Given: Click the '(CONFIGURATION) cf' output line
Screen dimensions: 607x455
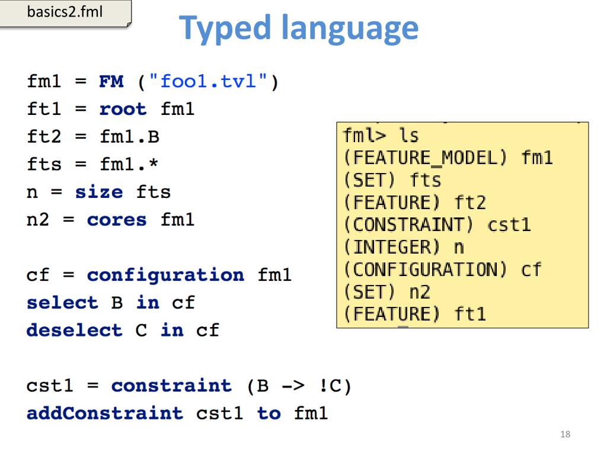Looking at the screenshot, I should click(442, 270).
